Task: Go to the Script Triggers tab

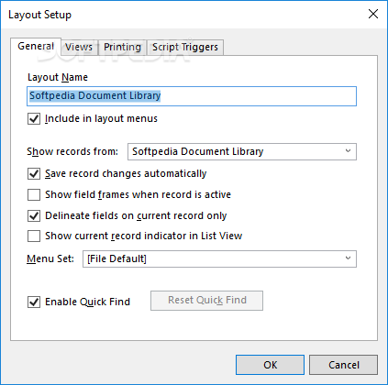Action: 185,47
